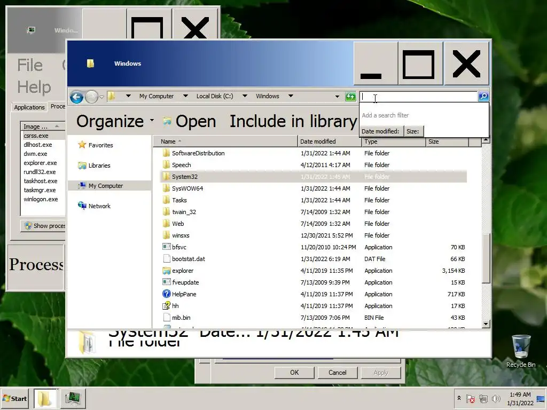Click the tray volume speaker icon

[496, 398]
